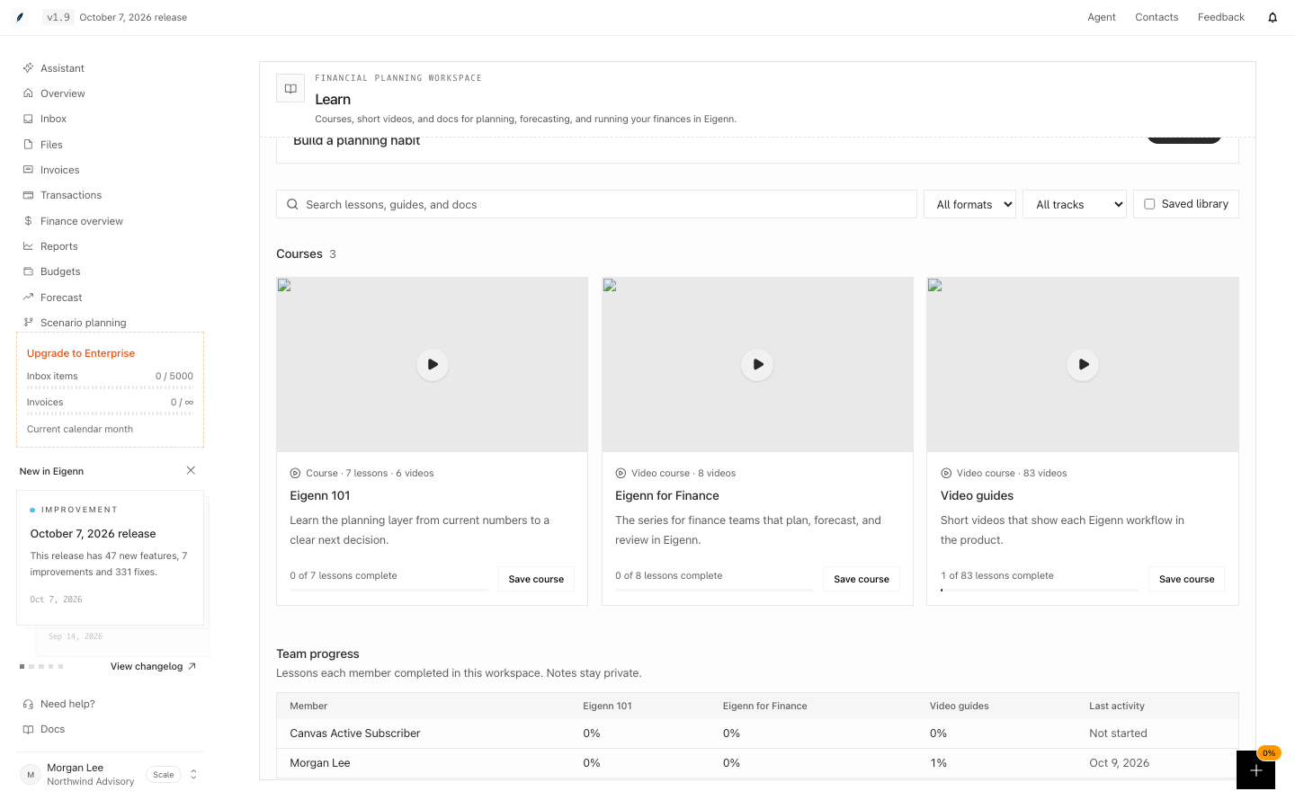The height and width of the screenshot is (809, 1295).
Task: Click the Forecast trend arrow icon
Action: (28, 298)
